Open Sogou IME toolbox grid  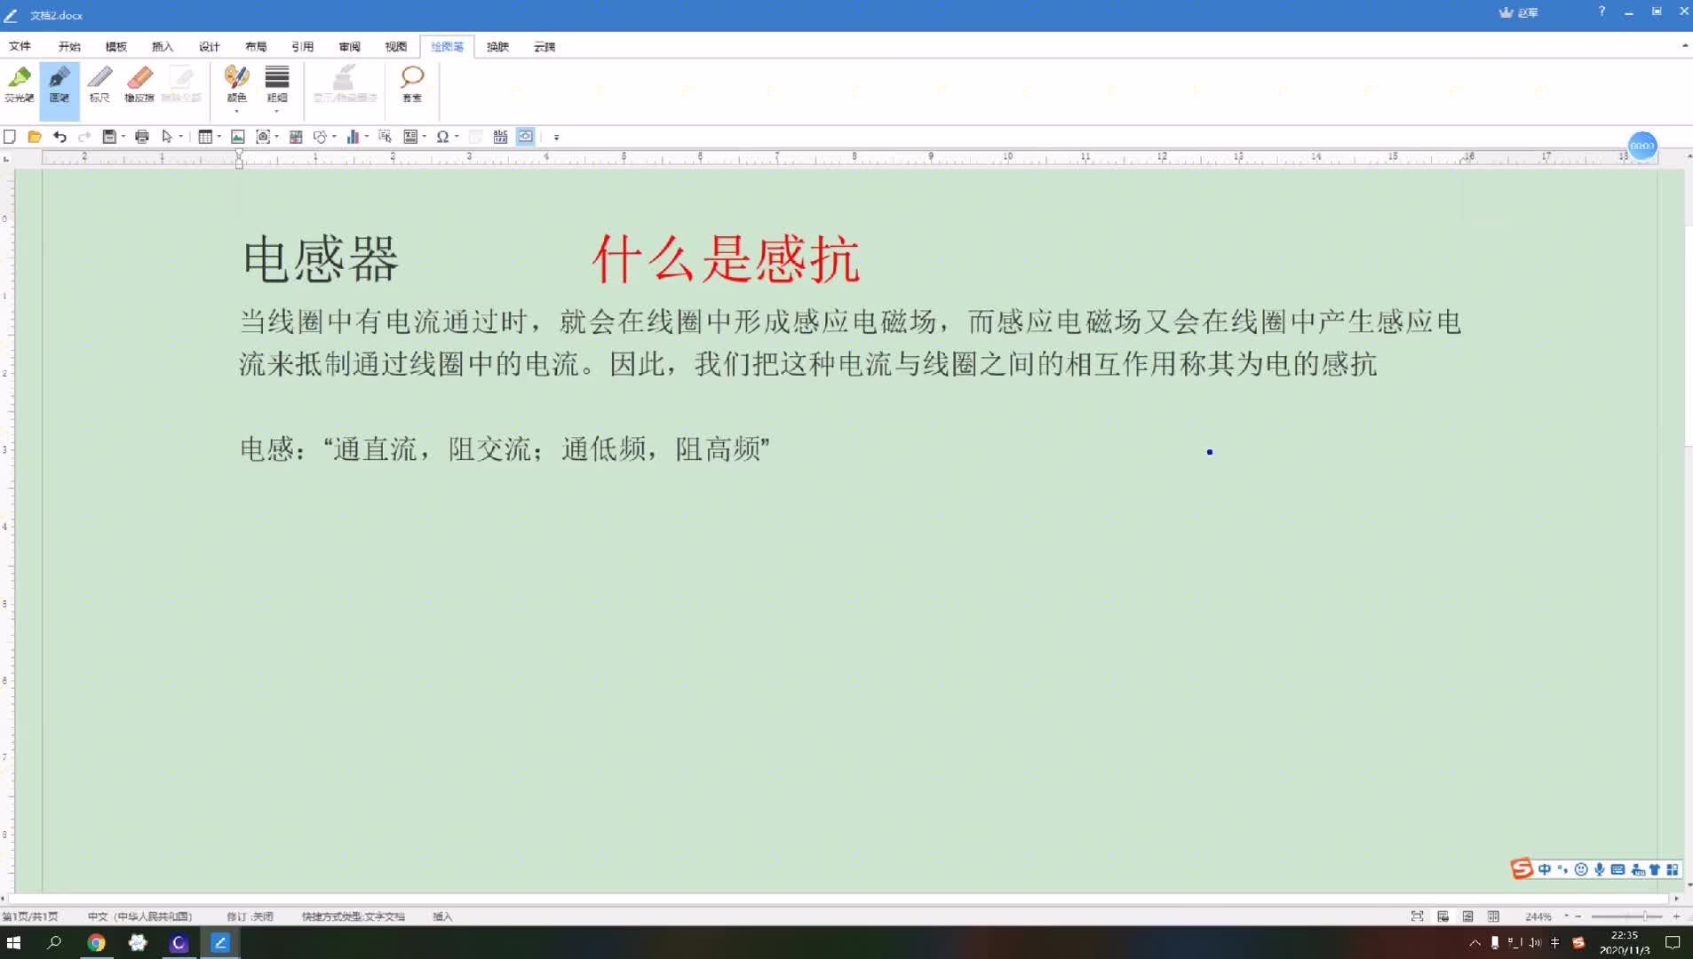(1673, 869)
